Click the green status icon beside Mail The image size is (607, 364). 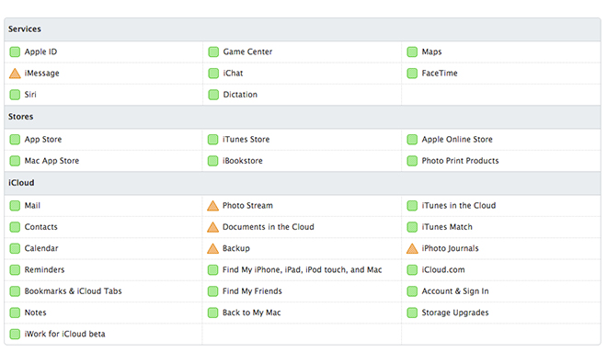(x=15, y=205)
